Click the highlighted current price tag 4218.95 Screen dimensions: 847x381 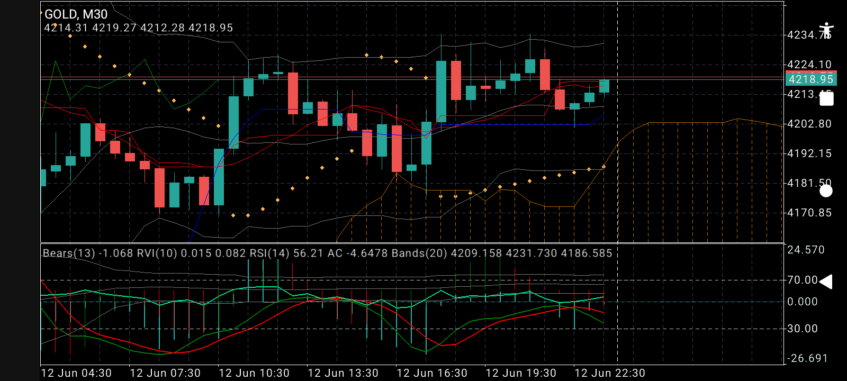pos(811,79)
